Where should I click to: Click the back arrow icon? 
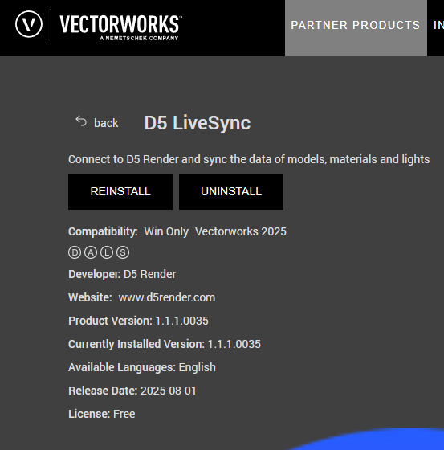coord(81,121)
